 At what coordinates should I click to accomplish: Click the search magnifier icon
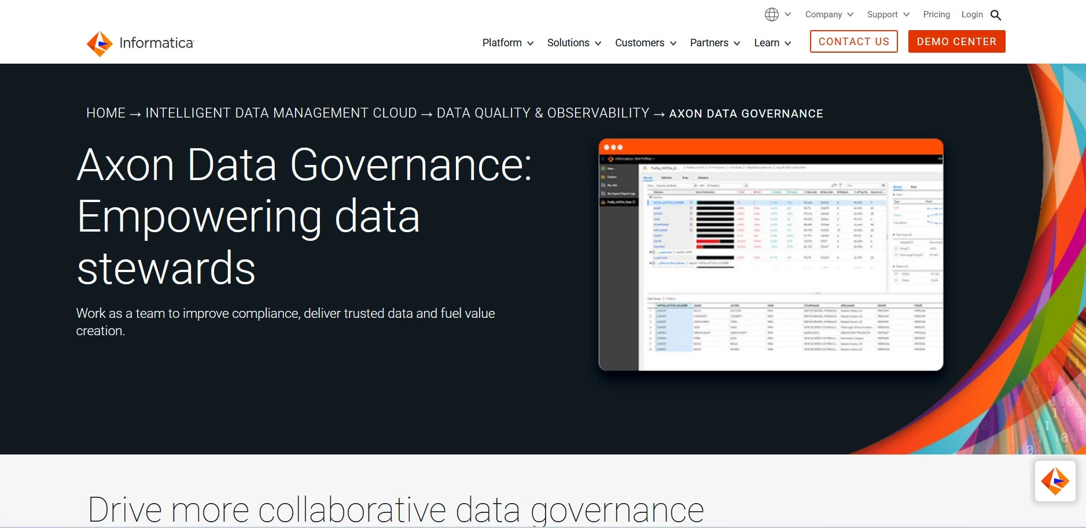click(x=996, y=15)
